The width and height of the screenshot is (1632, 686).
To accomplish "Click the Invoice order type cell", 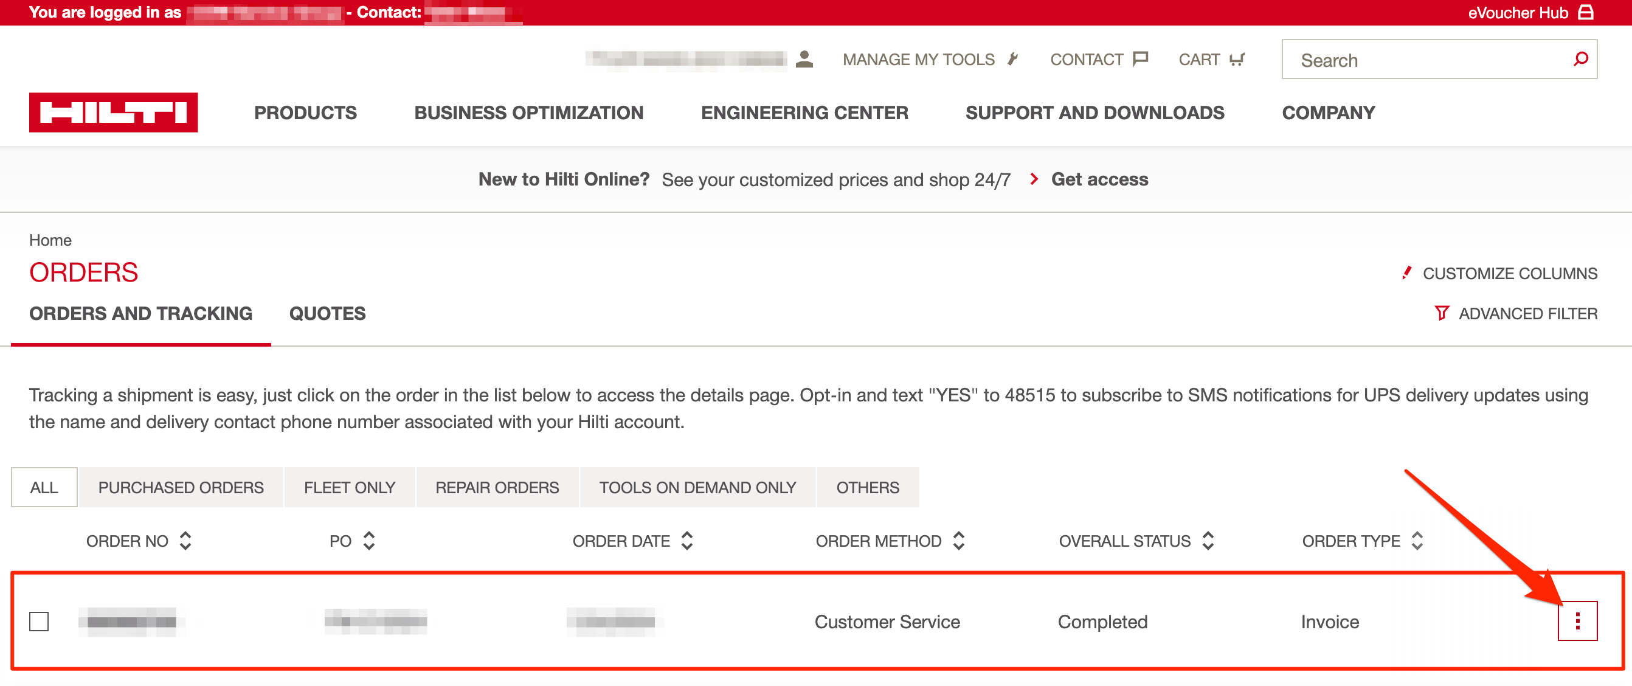I will 1330,622.
